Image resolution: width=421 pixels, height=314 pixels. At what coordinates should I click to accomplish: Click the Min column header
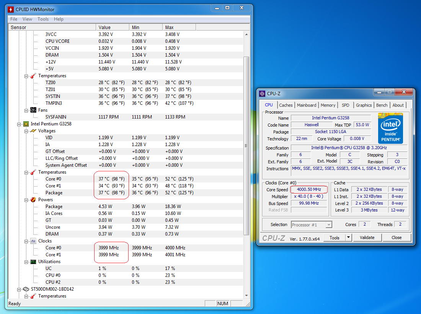(x=146, y=28)
